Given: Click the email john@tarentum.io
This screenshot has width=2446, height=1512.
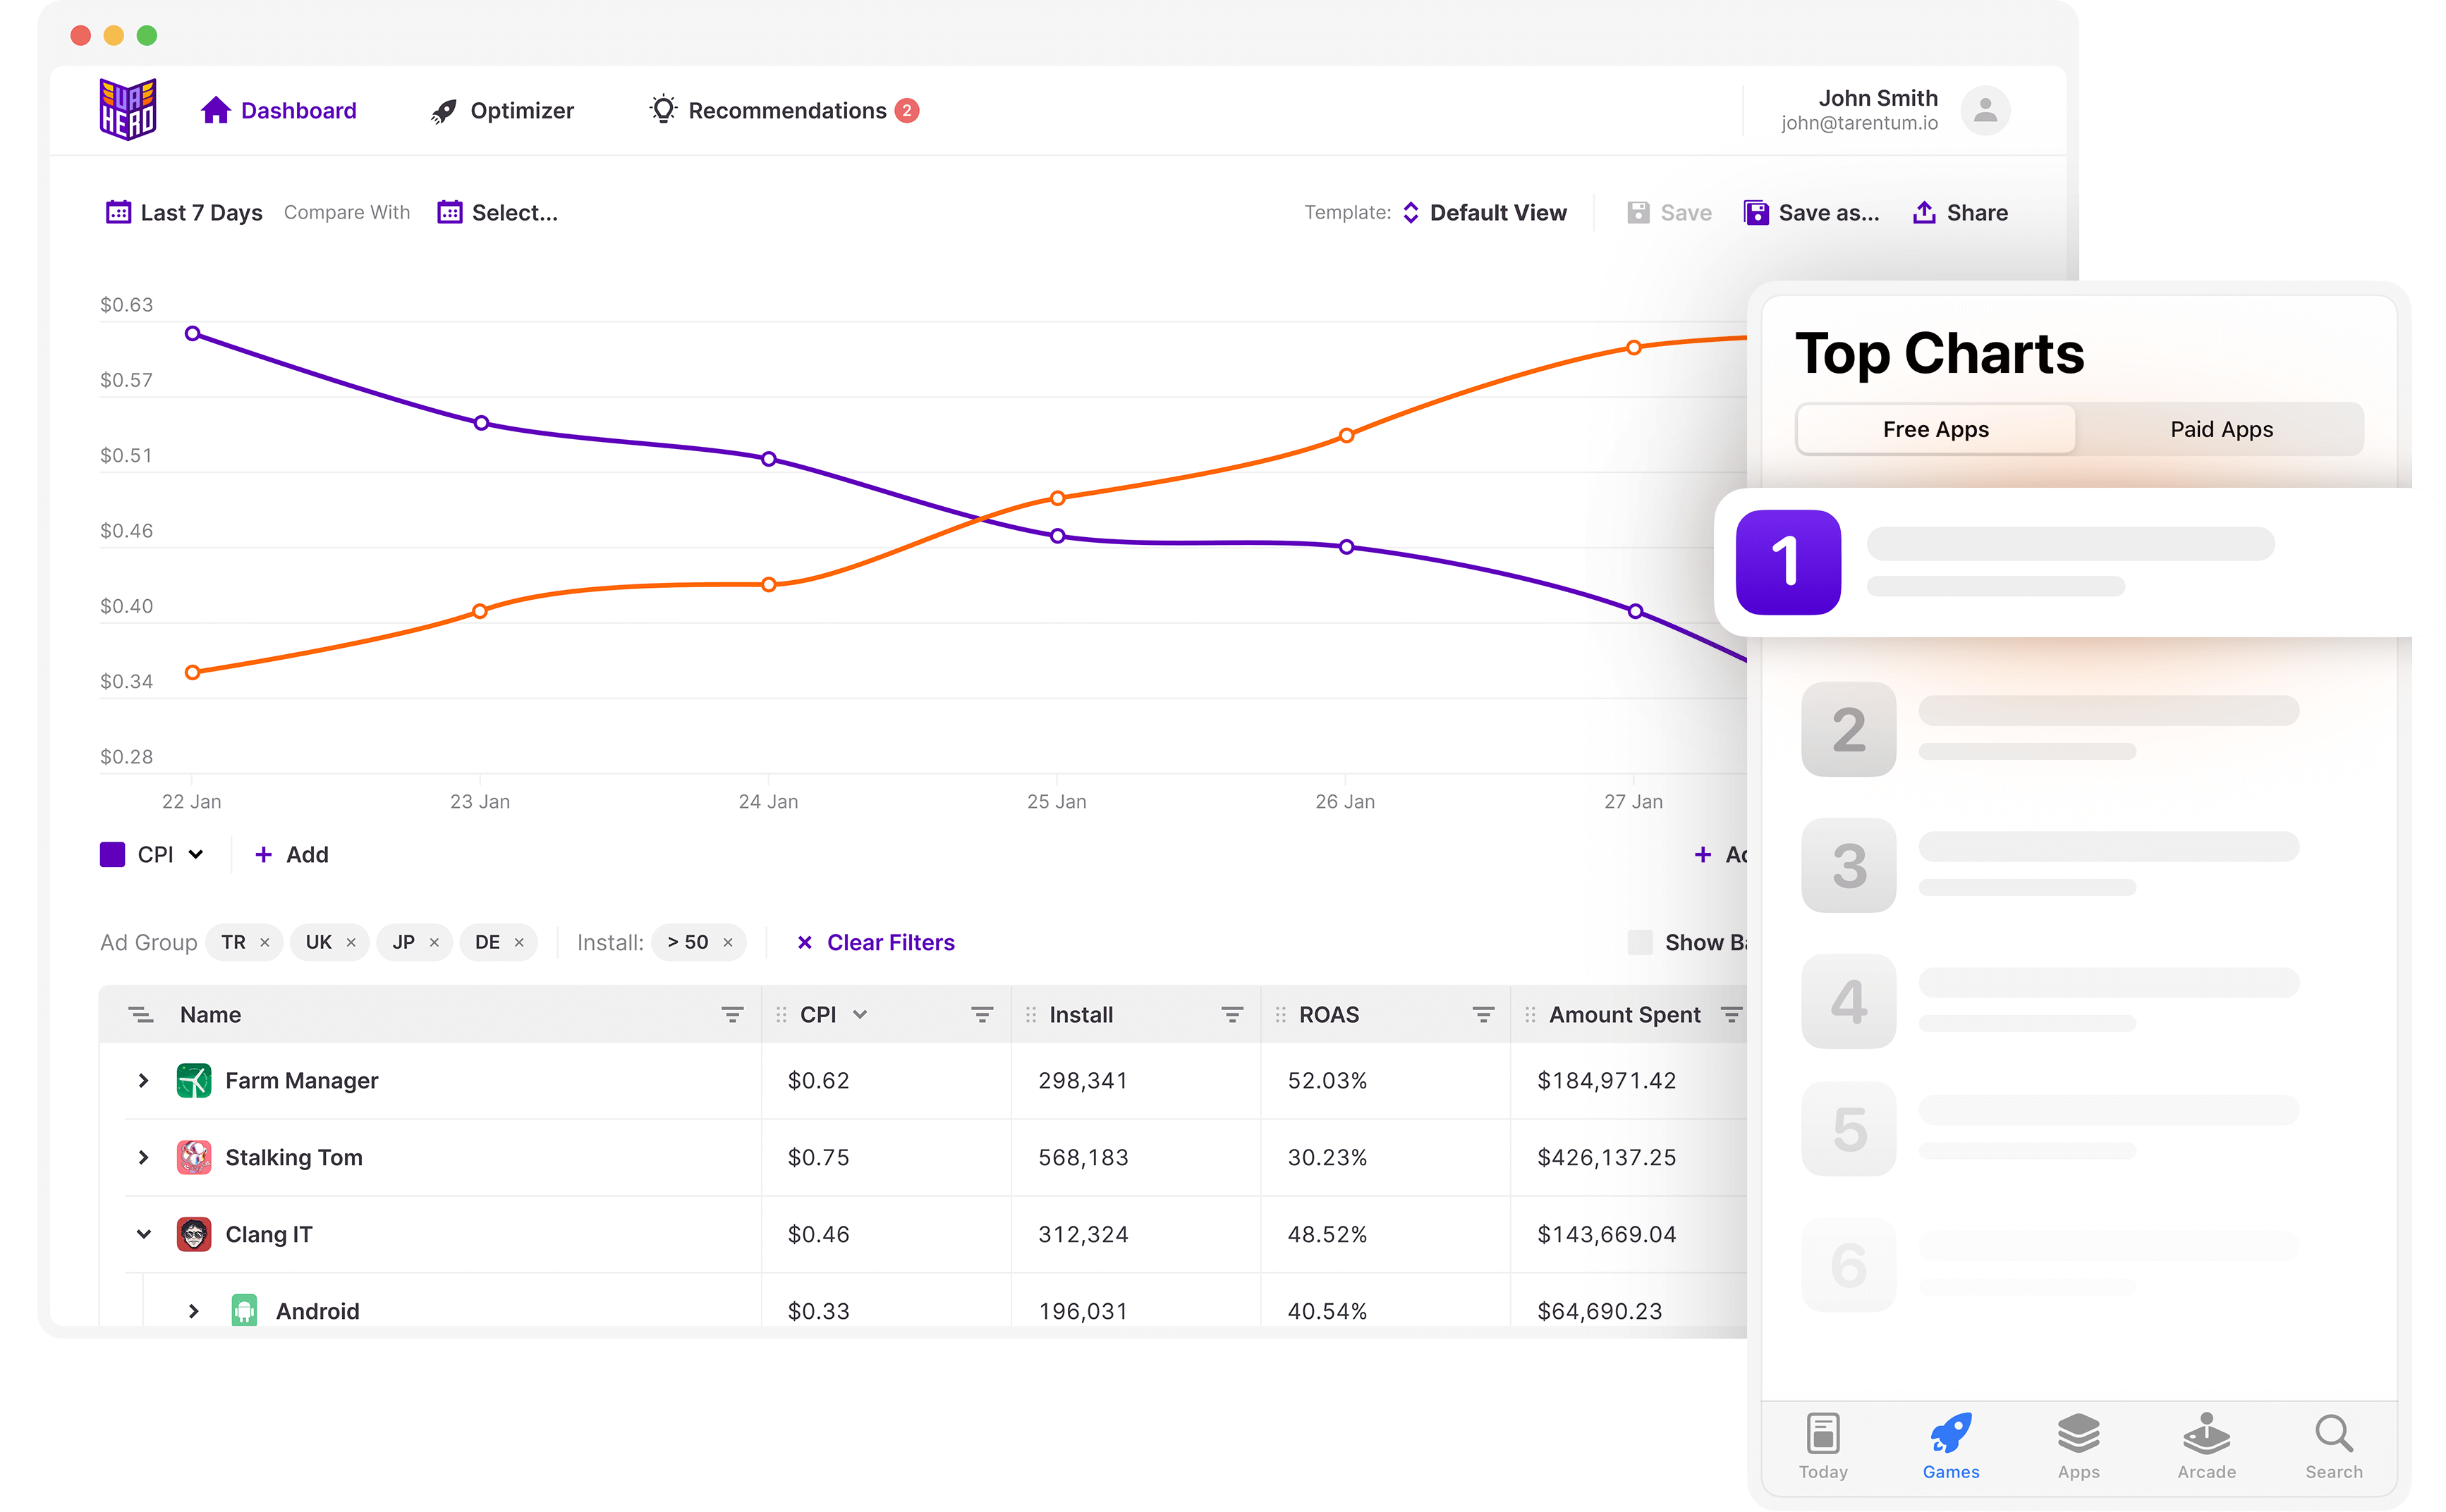Looking at the screenshot, I should coord(1858,123).
